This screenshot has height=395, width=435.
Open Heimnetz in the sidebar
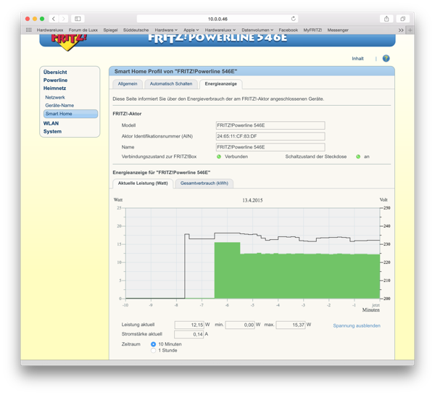(54, 88)
